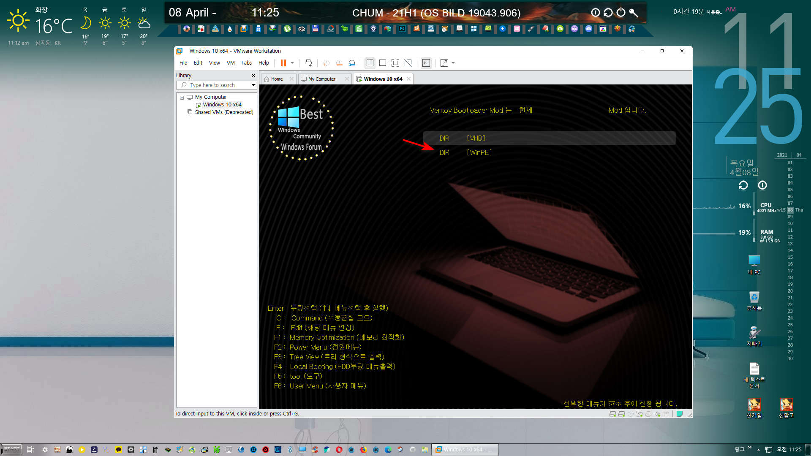Collapse the My Computer tree node

point(182,98)
